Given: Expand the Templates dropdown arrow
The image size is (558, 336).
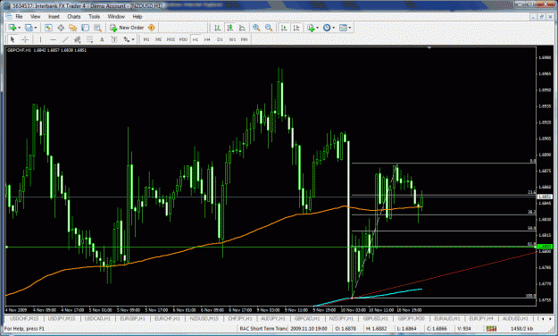Looking at the screenshot, I should 350,28.
